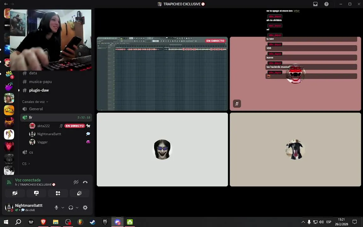Viewport: 363px width, 227px height.
Task: Open the server icon showing a person's photo
Action: pos(9,98)
